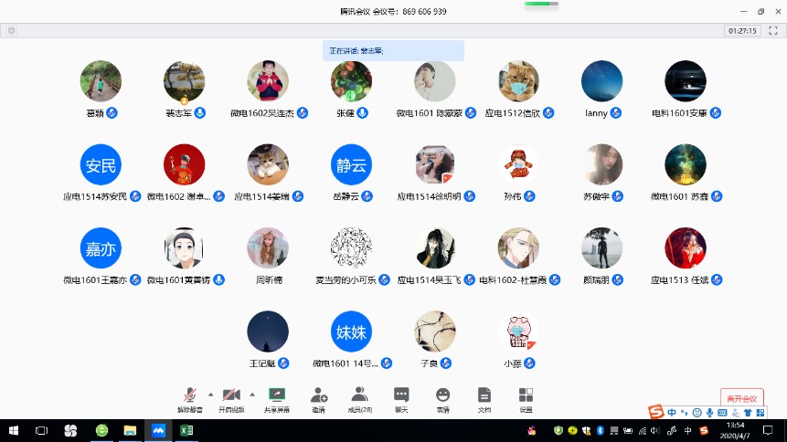Expand audio options arrow beside 解除静音

point(210,395)
